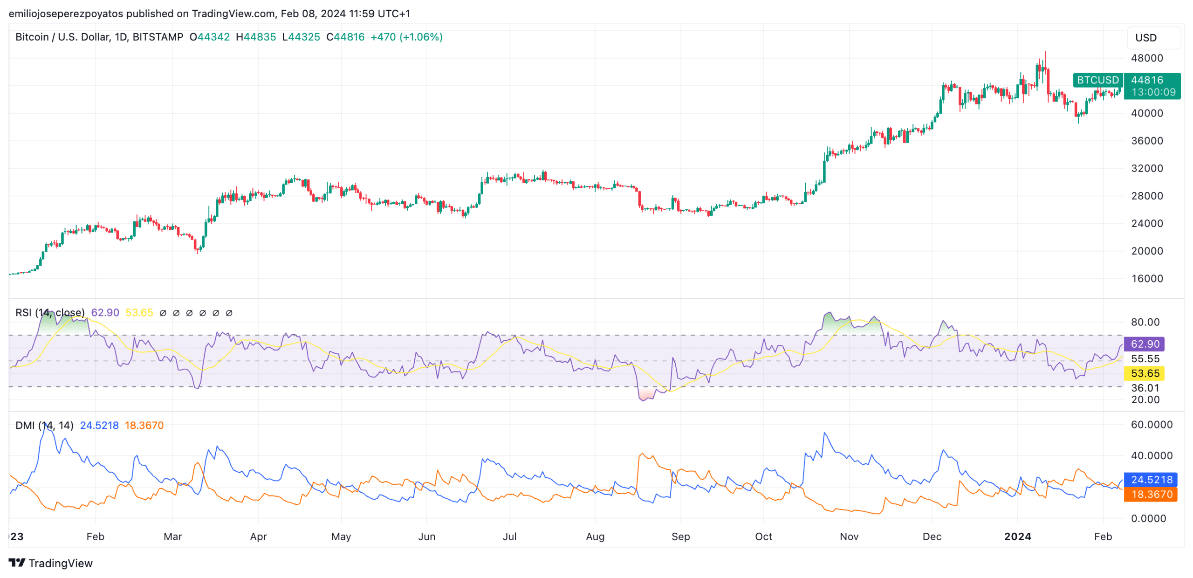Click the 13:00:09 countdown timer label
Screen dimensions: 1193x578
click(1153, 92)
